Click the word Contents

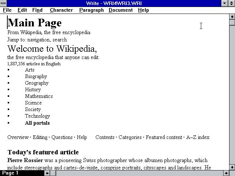(x=105, y=137)
